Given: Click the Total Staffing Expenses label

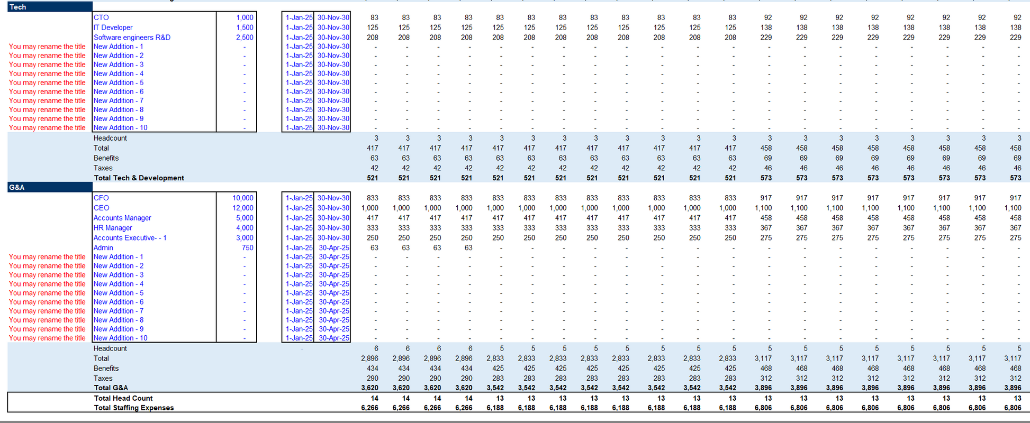Looking at the screenshot, I should tap(133, 408).
